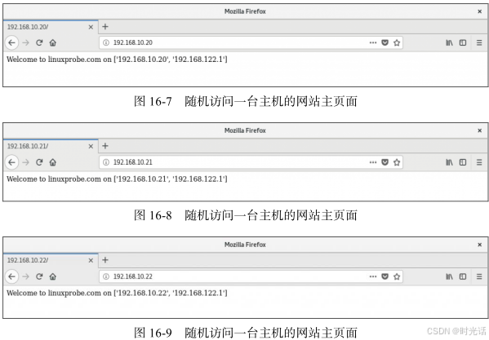Reload the 192.168.10.22 page
Screen dimensions: 489x340
39,276
